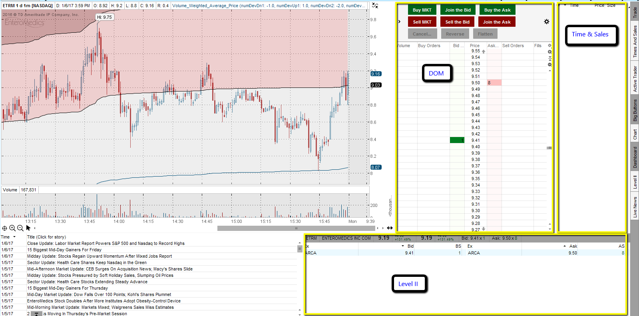
Task: Click the chart horizontal scrollbar thumb
Action: click(x=296, y=228)
